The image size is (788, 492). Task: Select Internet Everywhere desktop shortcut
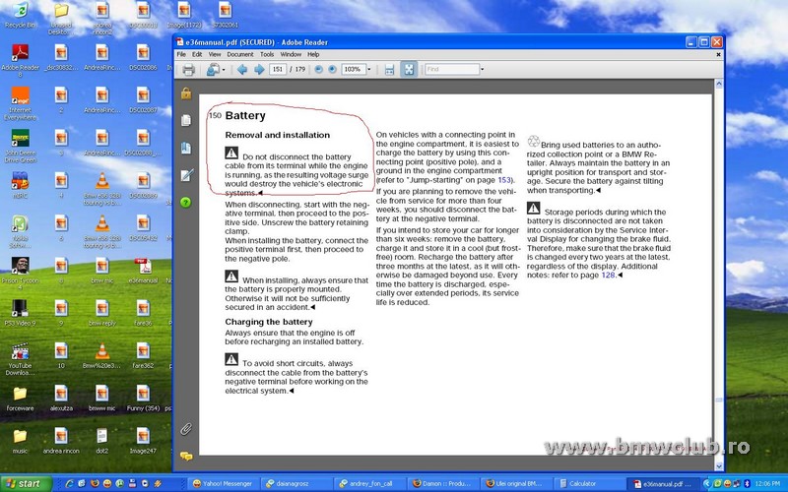20,103
